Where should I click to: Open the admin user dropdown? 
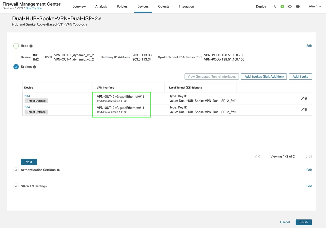[x=315, y=6]
